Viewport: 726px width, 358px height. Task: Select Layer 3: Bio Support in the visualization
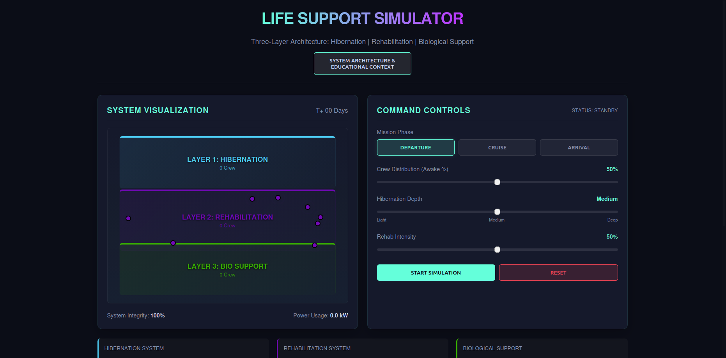(227, 268)
